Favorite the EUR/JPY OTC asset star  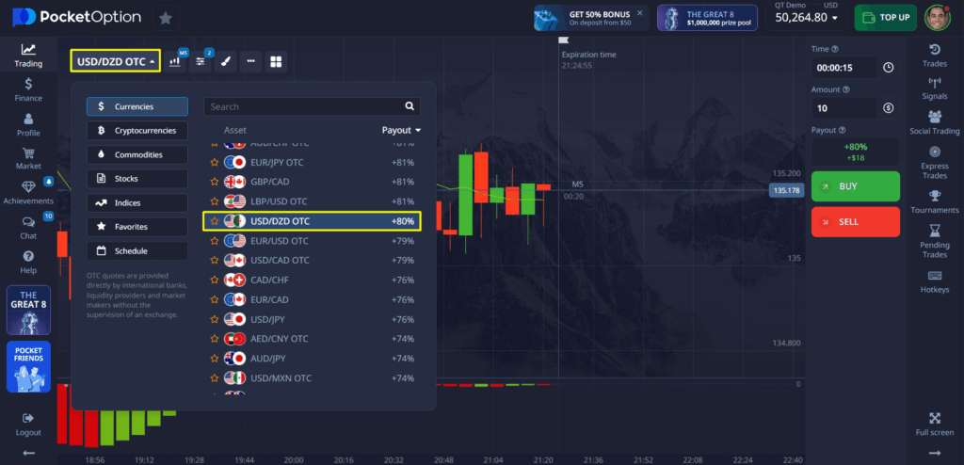tap(215, 163)
